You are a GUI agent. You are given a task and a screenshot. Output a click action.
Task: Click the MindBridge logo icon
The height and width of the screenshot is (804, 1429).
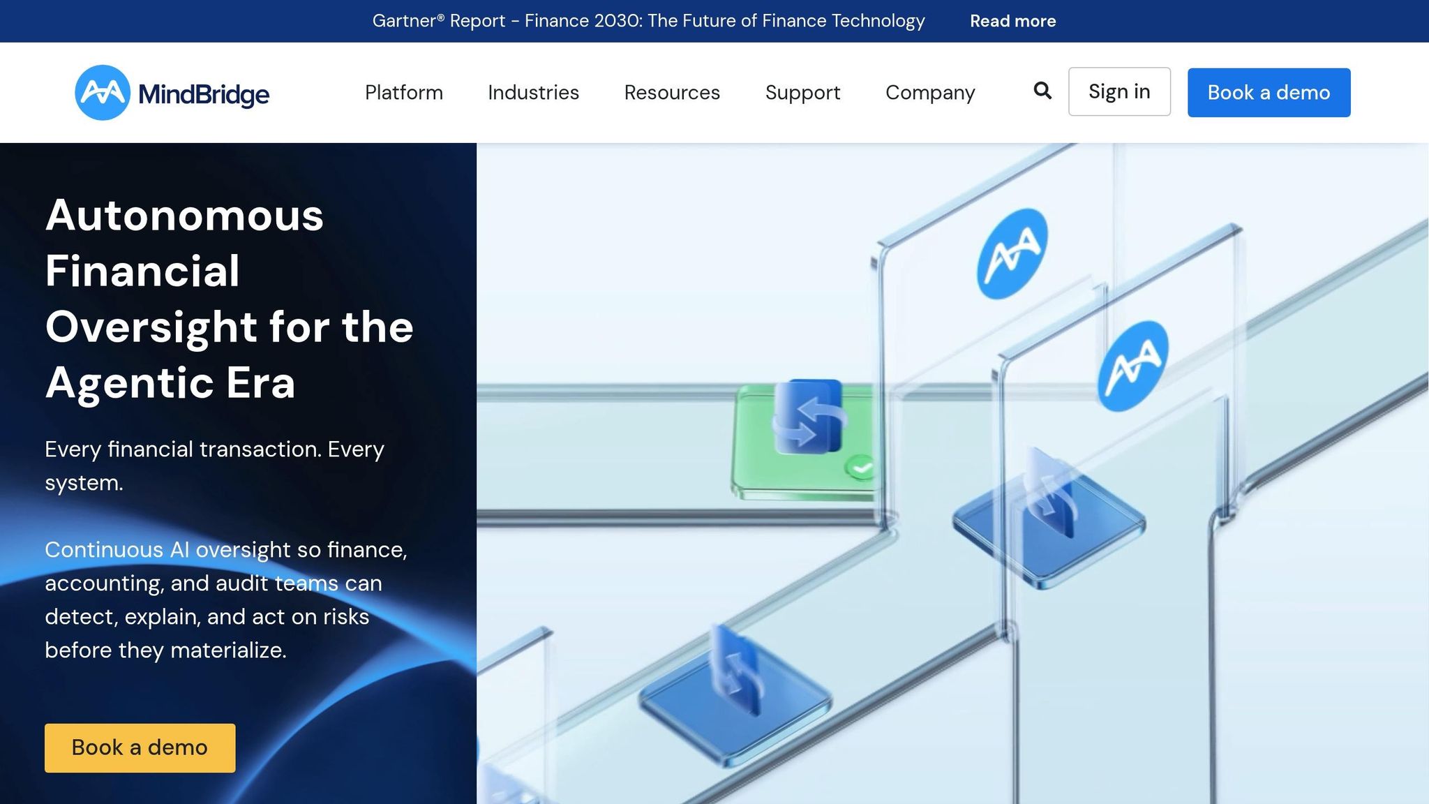coord(103,93)
